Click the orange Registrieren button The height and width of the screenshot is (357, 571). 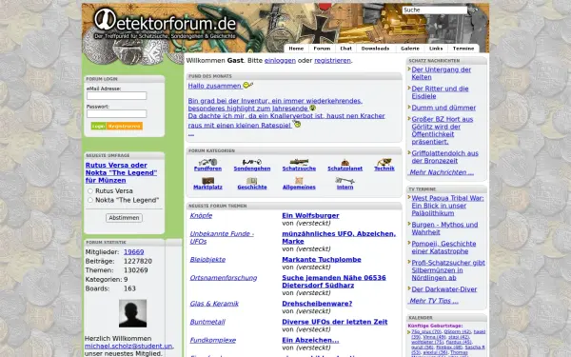tap(124, 126)
